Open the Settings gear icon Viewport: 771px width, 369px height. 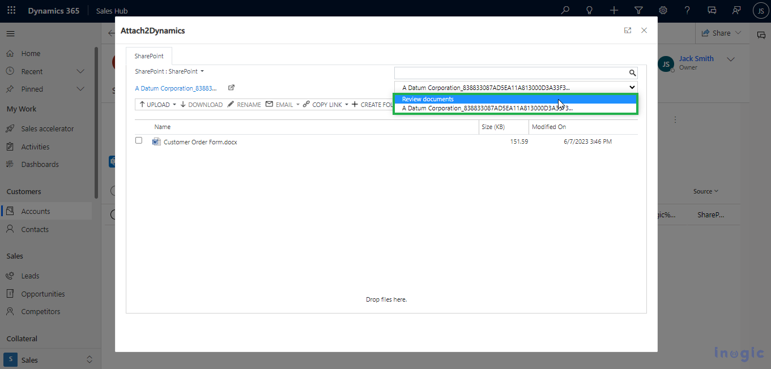663,11
